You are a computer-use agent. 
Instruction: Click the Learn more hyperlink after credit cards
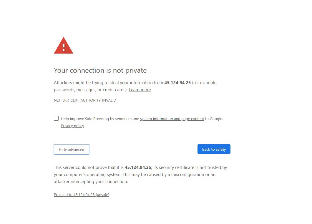pos(140,89)
